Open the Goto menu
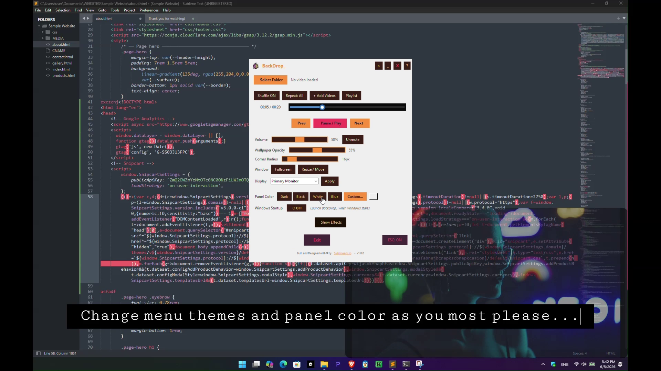The height and width of the screenshot is (371, 661). (102, 10)
